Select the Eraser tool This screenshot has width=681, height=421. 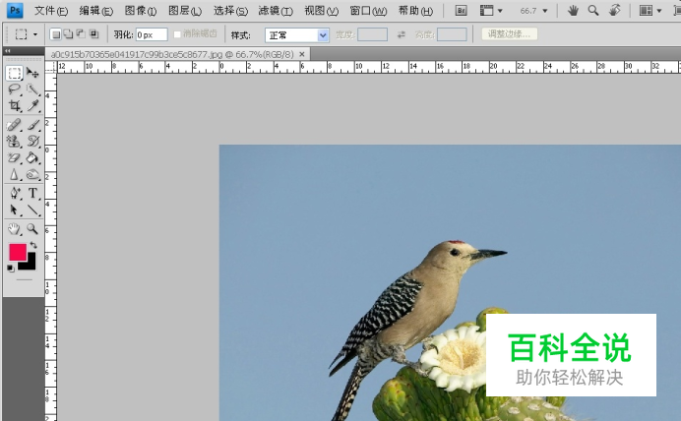click(x=14, y=158)
